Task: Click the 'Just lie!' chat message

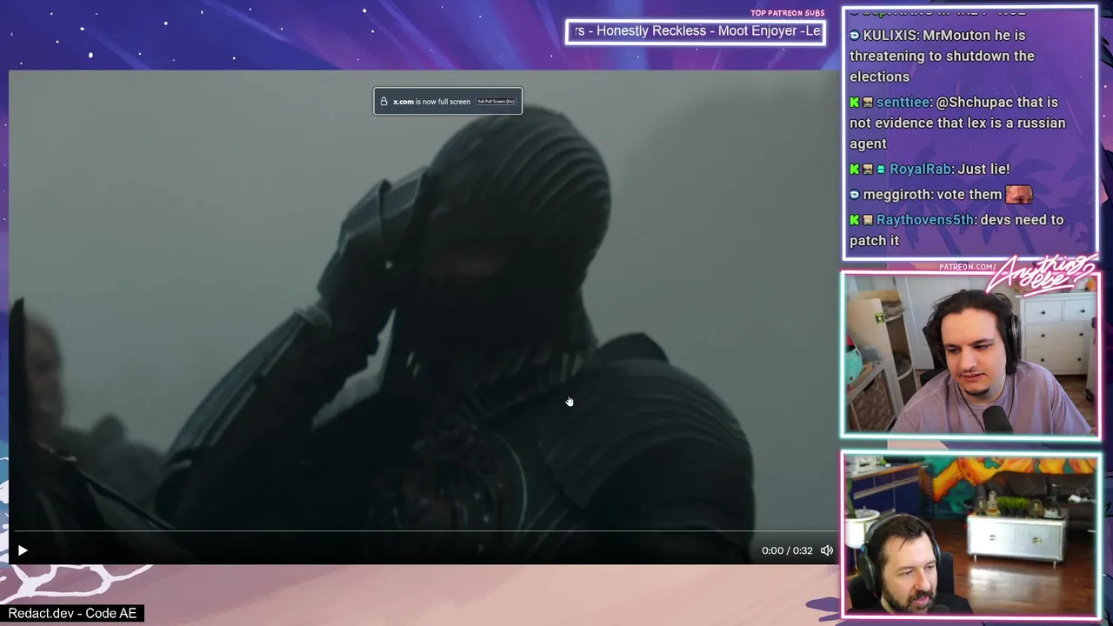Action: [x=983, y=169]
